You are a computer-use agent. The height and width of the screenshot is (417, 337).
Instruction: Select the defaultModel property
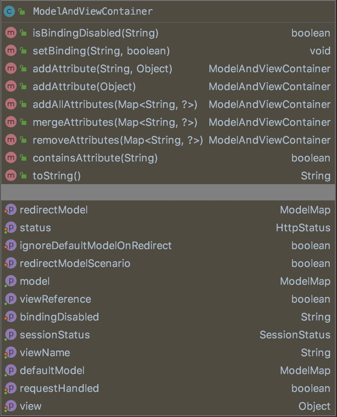coord(52,370)
